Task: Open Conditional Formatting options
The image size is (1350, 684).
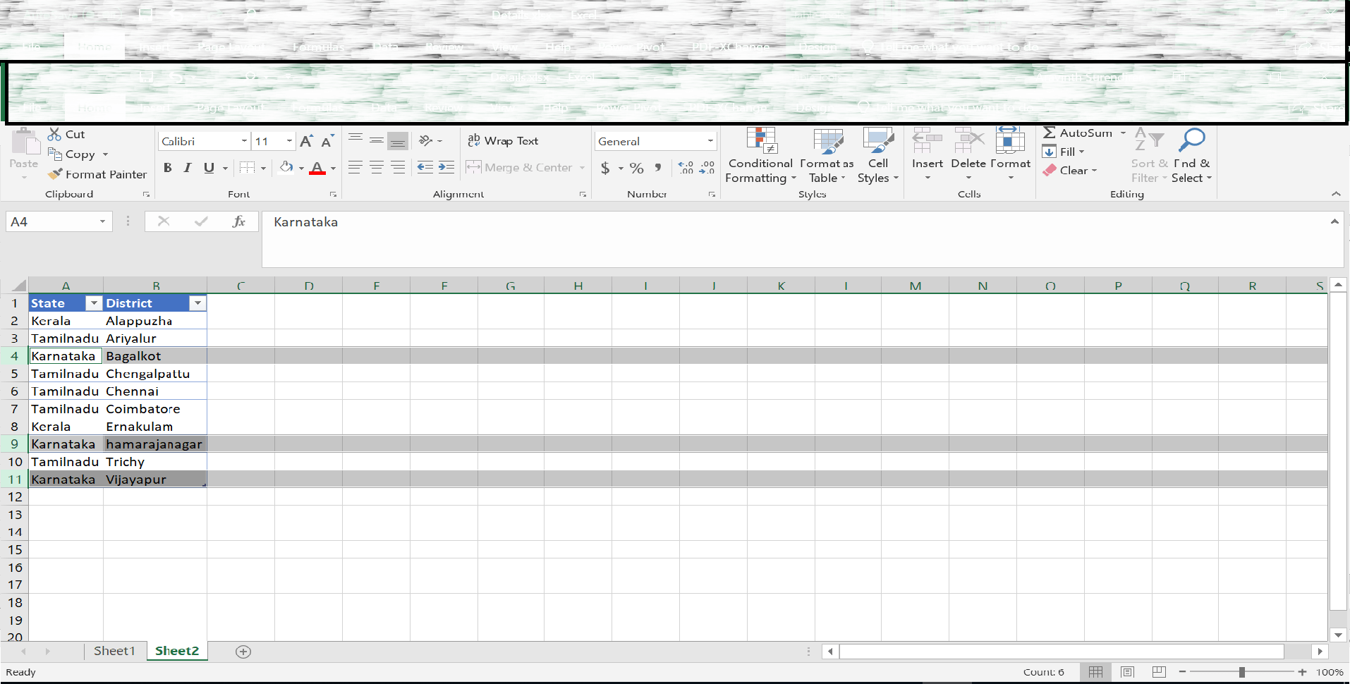Action: coord(760,155)
